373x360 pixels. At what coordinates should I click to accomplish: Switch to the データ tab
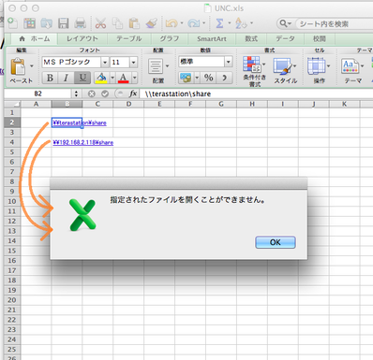click(285, 38)
